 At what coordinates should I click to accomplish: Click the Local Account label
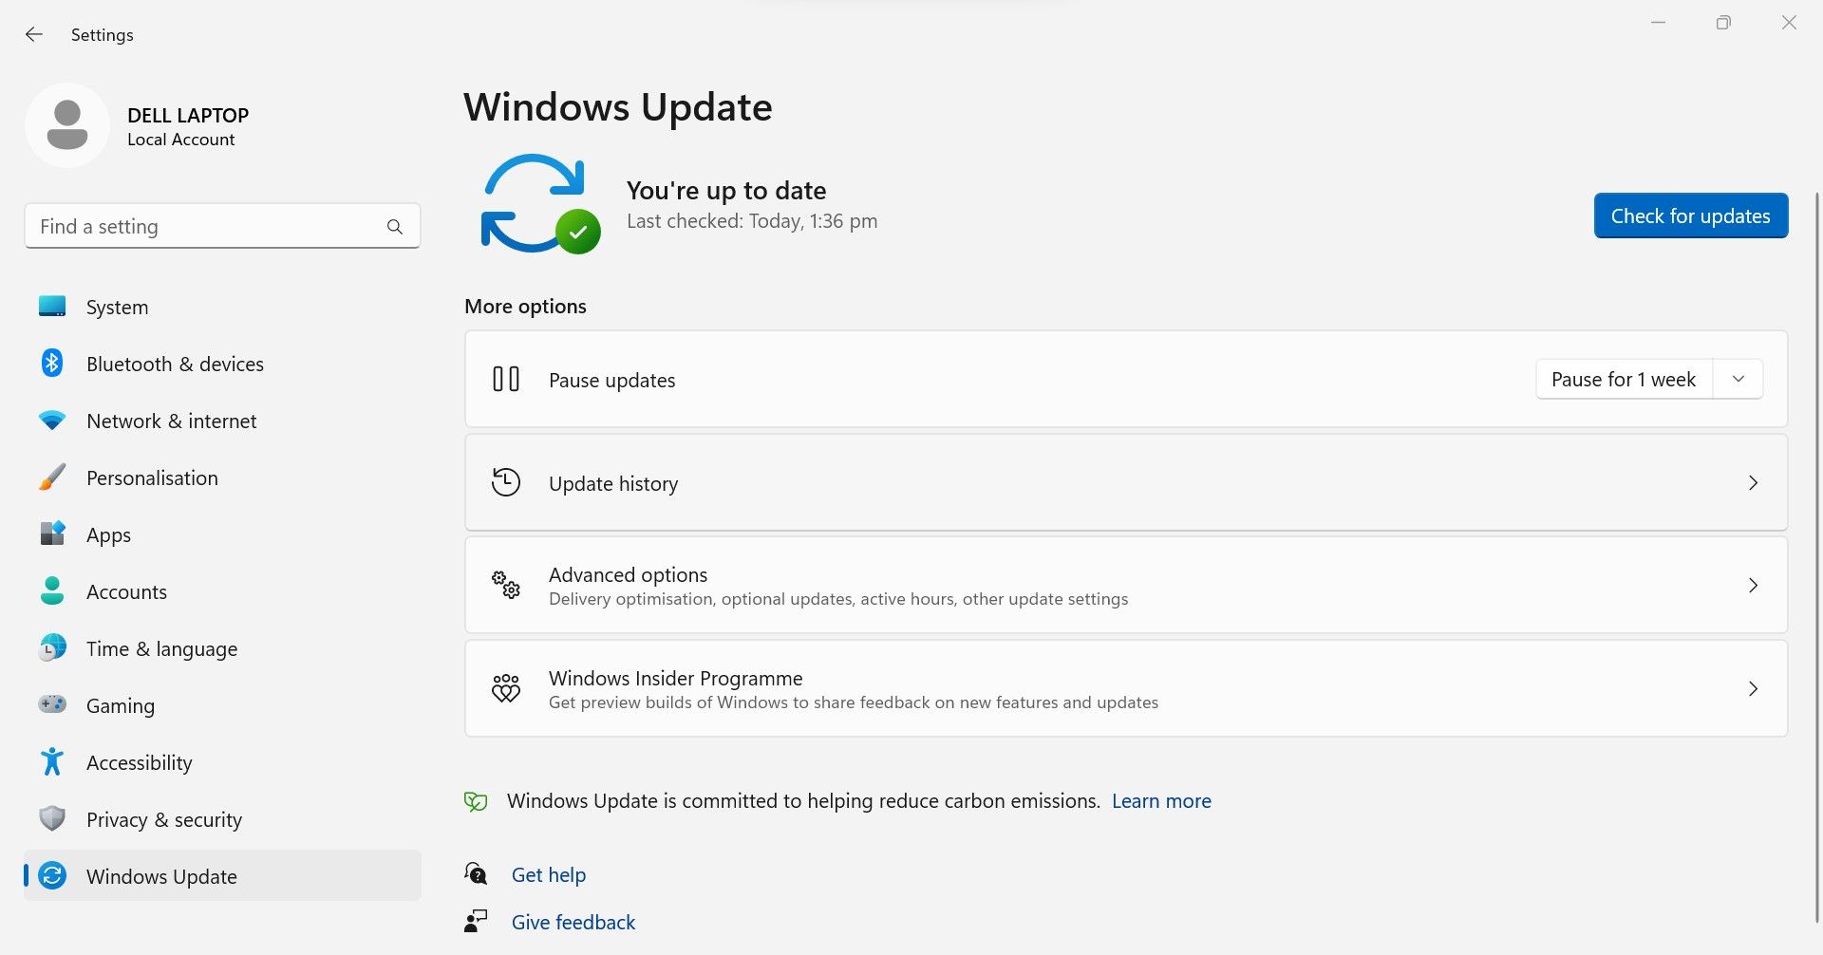(180, 140)
